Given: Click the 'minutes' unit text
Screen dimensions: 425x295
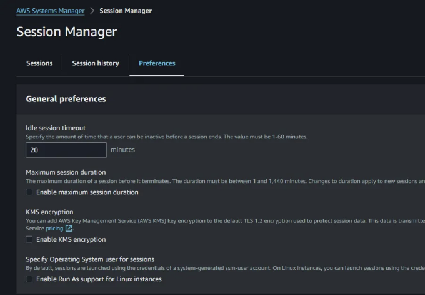Looking at the screenshot, I should point(122,150).
